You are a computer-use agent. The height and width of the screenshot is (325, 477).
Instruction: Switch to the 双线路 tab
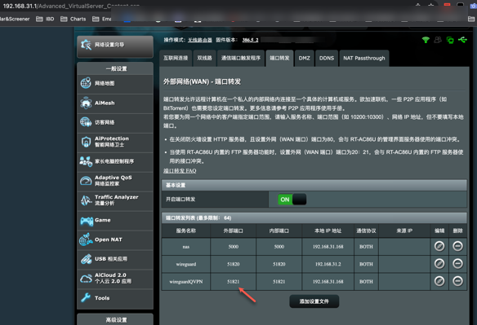pyautogui.click(x=204, y=58)
